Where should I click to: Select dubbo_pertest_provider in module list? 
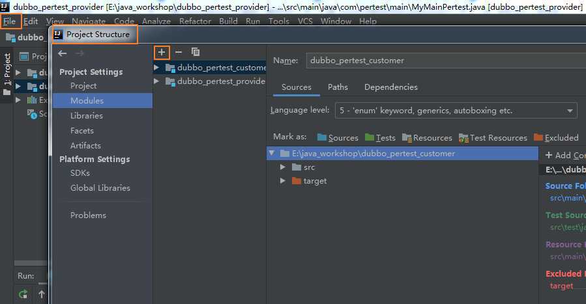[x=210, y=81]
